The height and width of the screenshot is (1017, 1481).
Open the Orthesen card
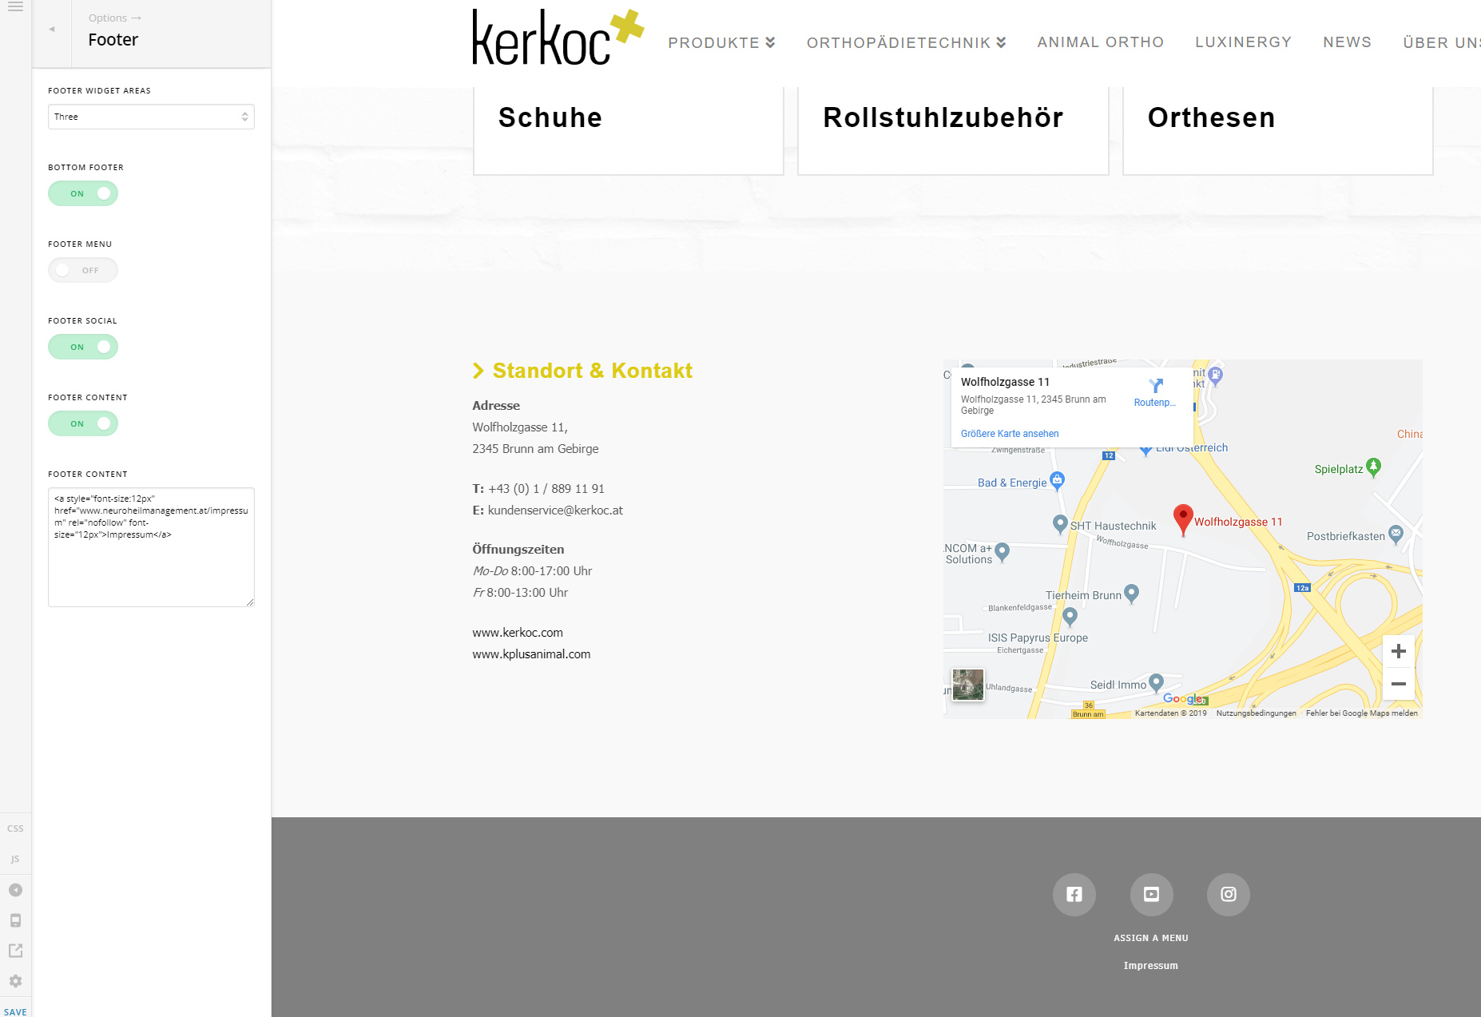(x=1277, y=130)
